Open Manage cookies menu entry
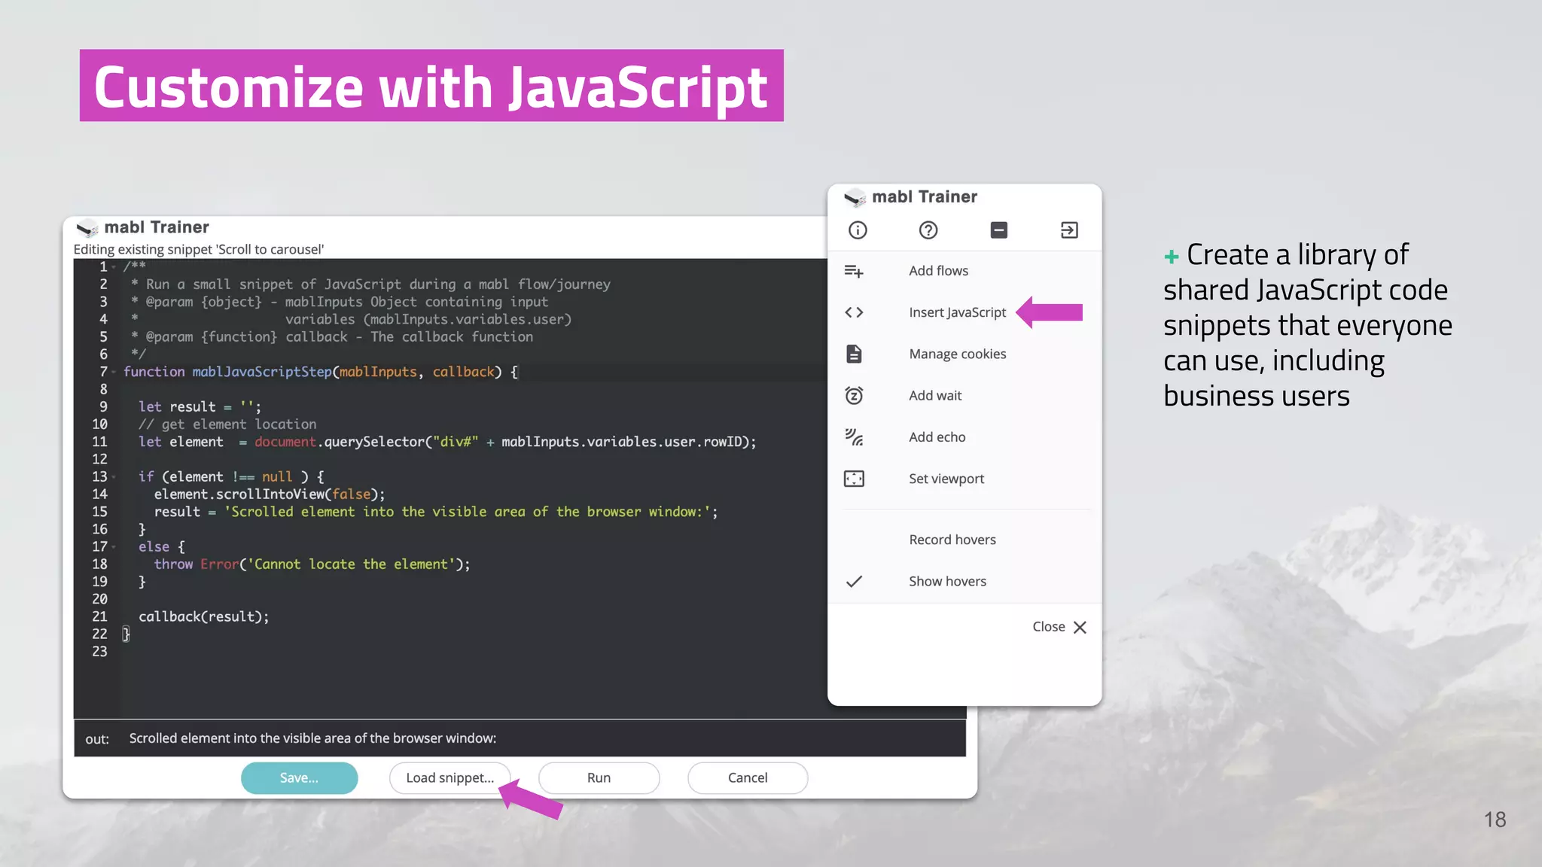This screenshot has height=867, width=1542. [957, 354]
